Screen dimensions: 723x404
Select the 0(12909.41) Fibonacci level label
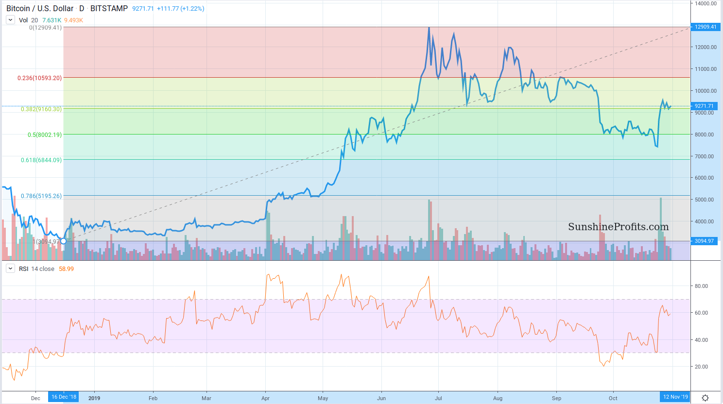(45, 28)
